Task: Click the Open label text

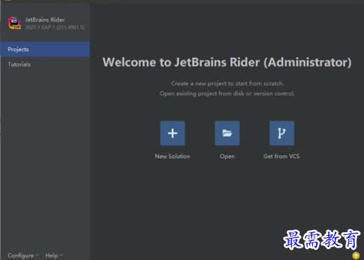Action: [227, 156]
